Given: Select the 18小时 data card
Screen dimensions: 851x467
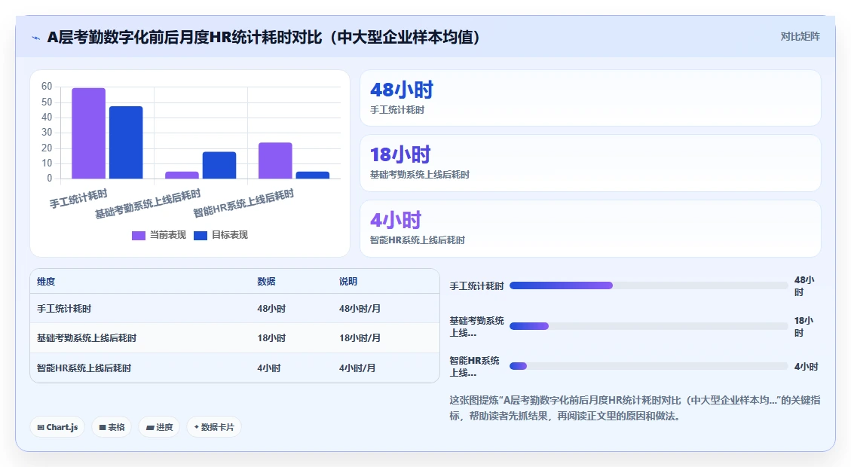Looking at the screenshot, I should (590, 163).
